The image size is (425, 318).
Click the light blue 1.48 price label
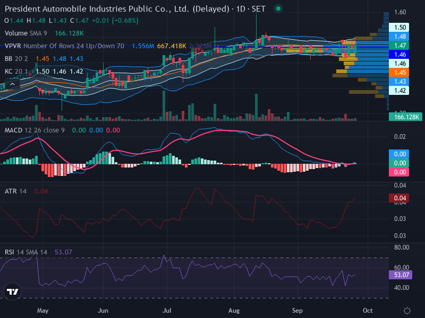pos(399,36)
